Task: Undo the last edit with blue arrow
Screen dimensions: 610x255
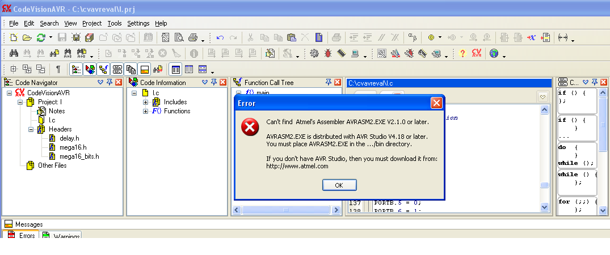Action: pos(220,38)
